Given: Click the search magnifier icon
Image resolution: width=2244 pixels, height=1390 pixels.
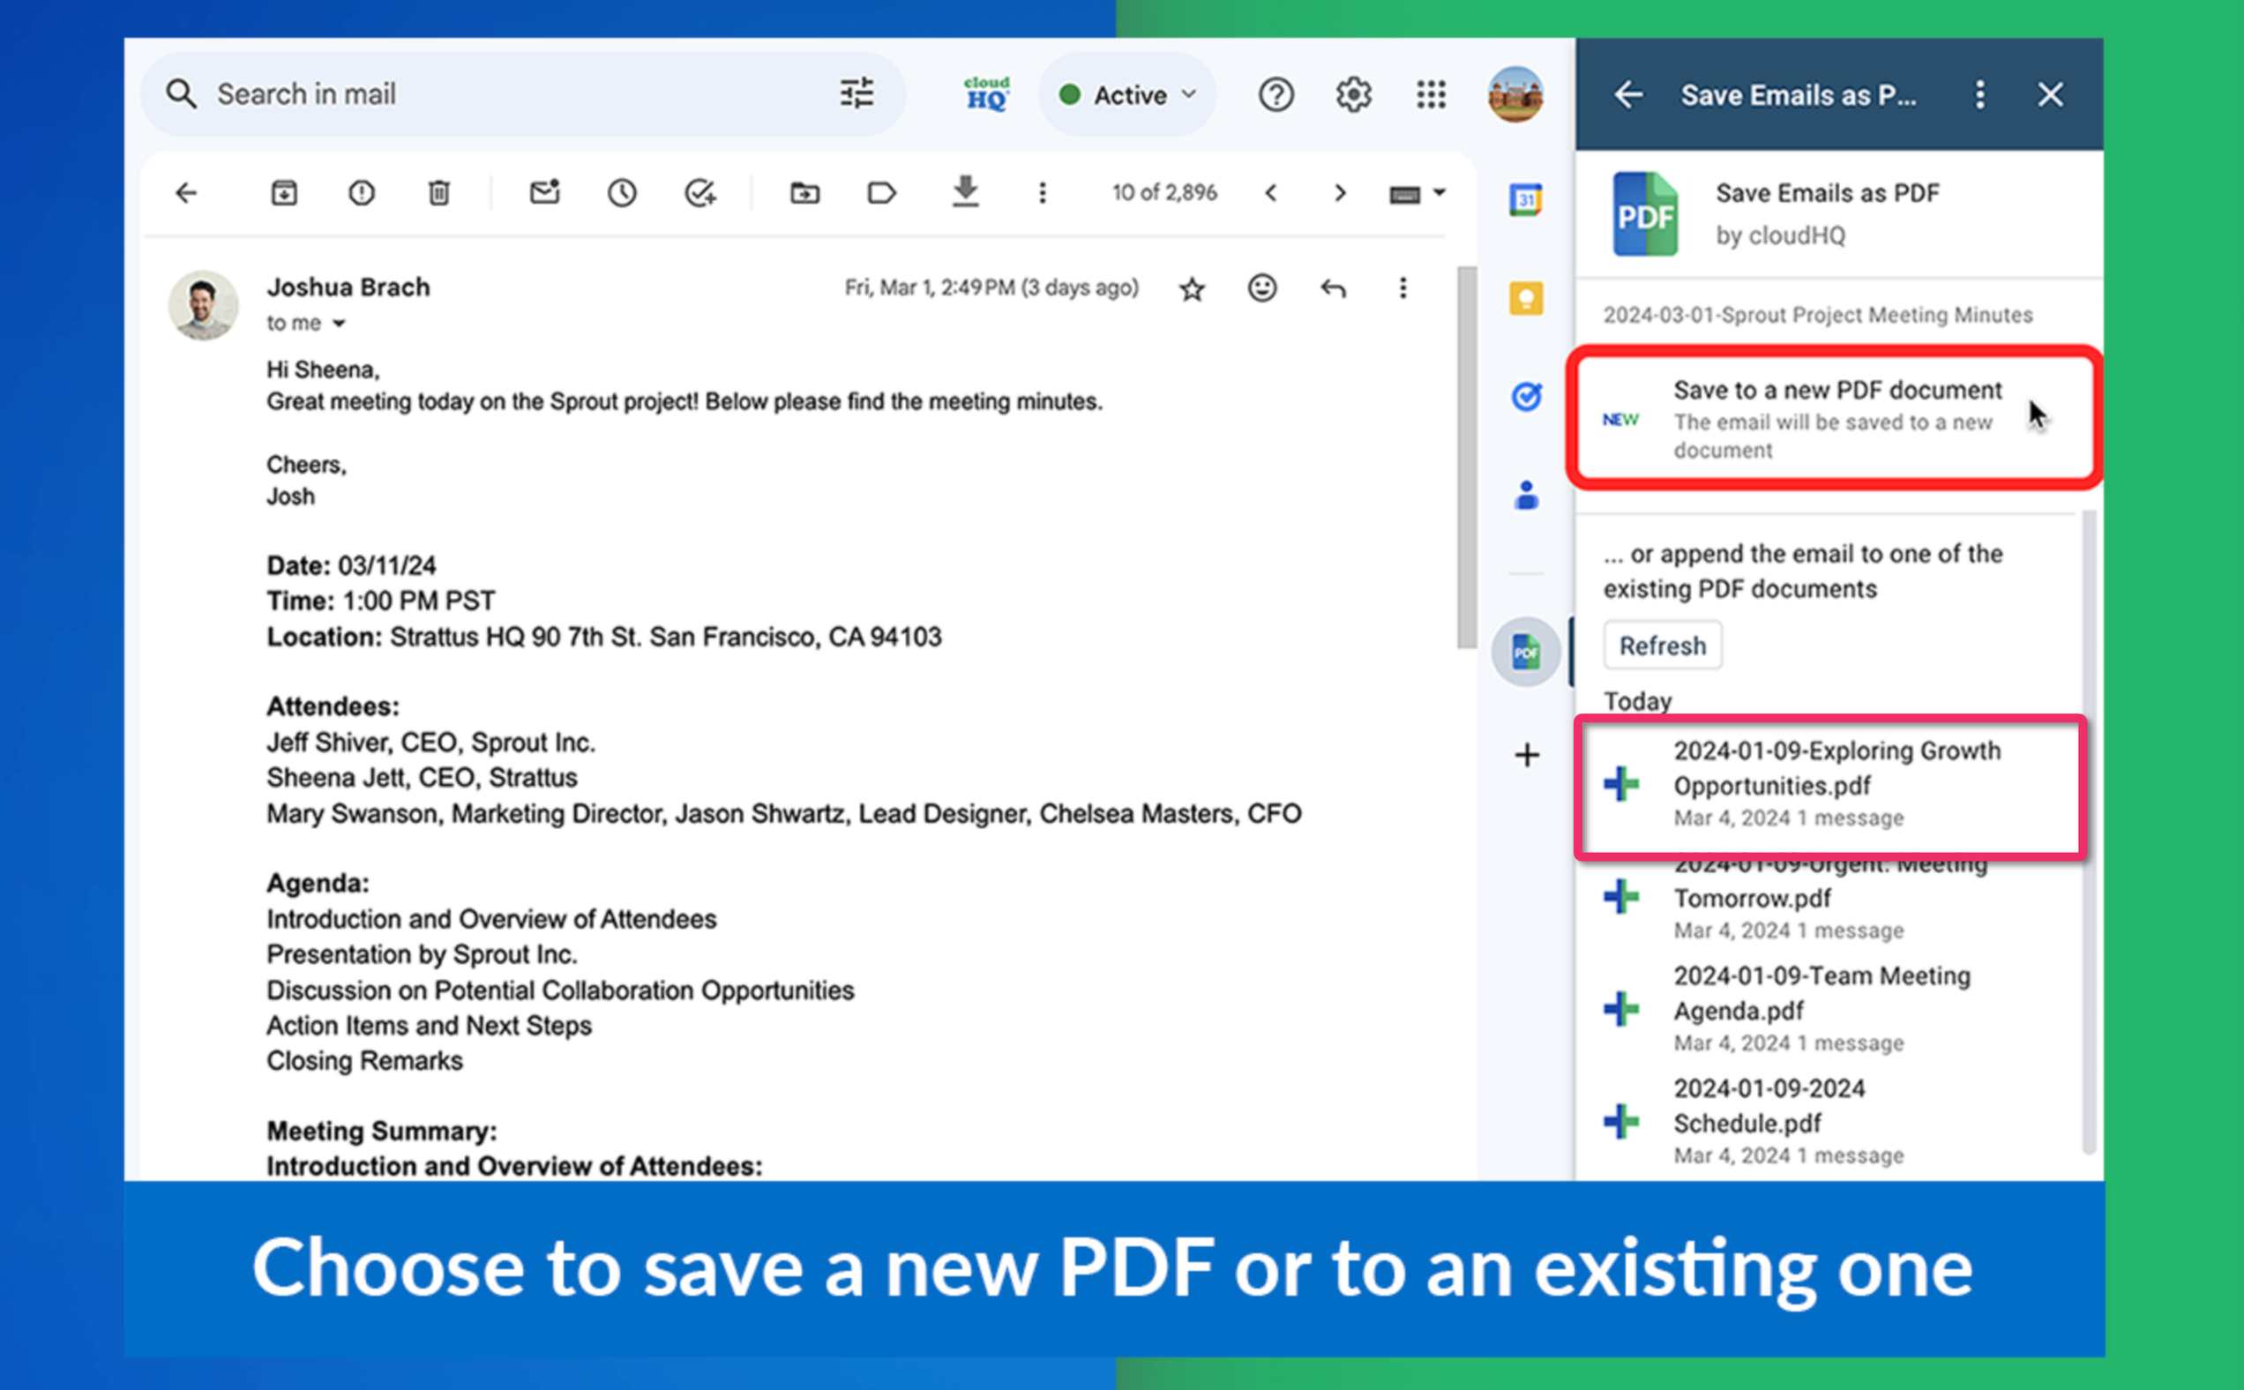Looking at the screenshot, I should click(x=181, y=93).
